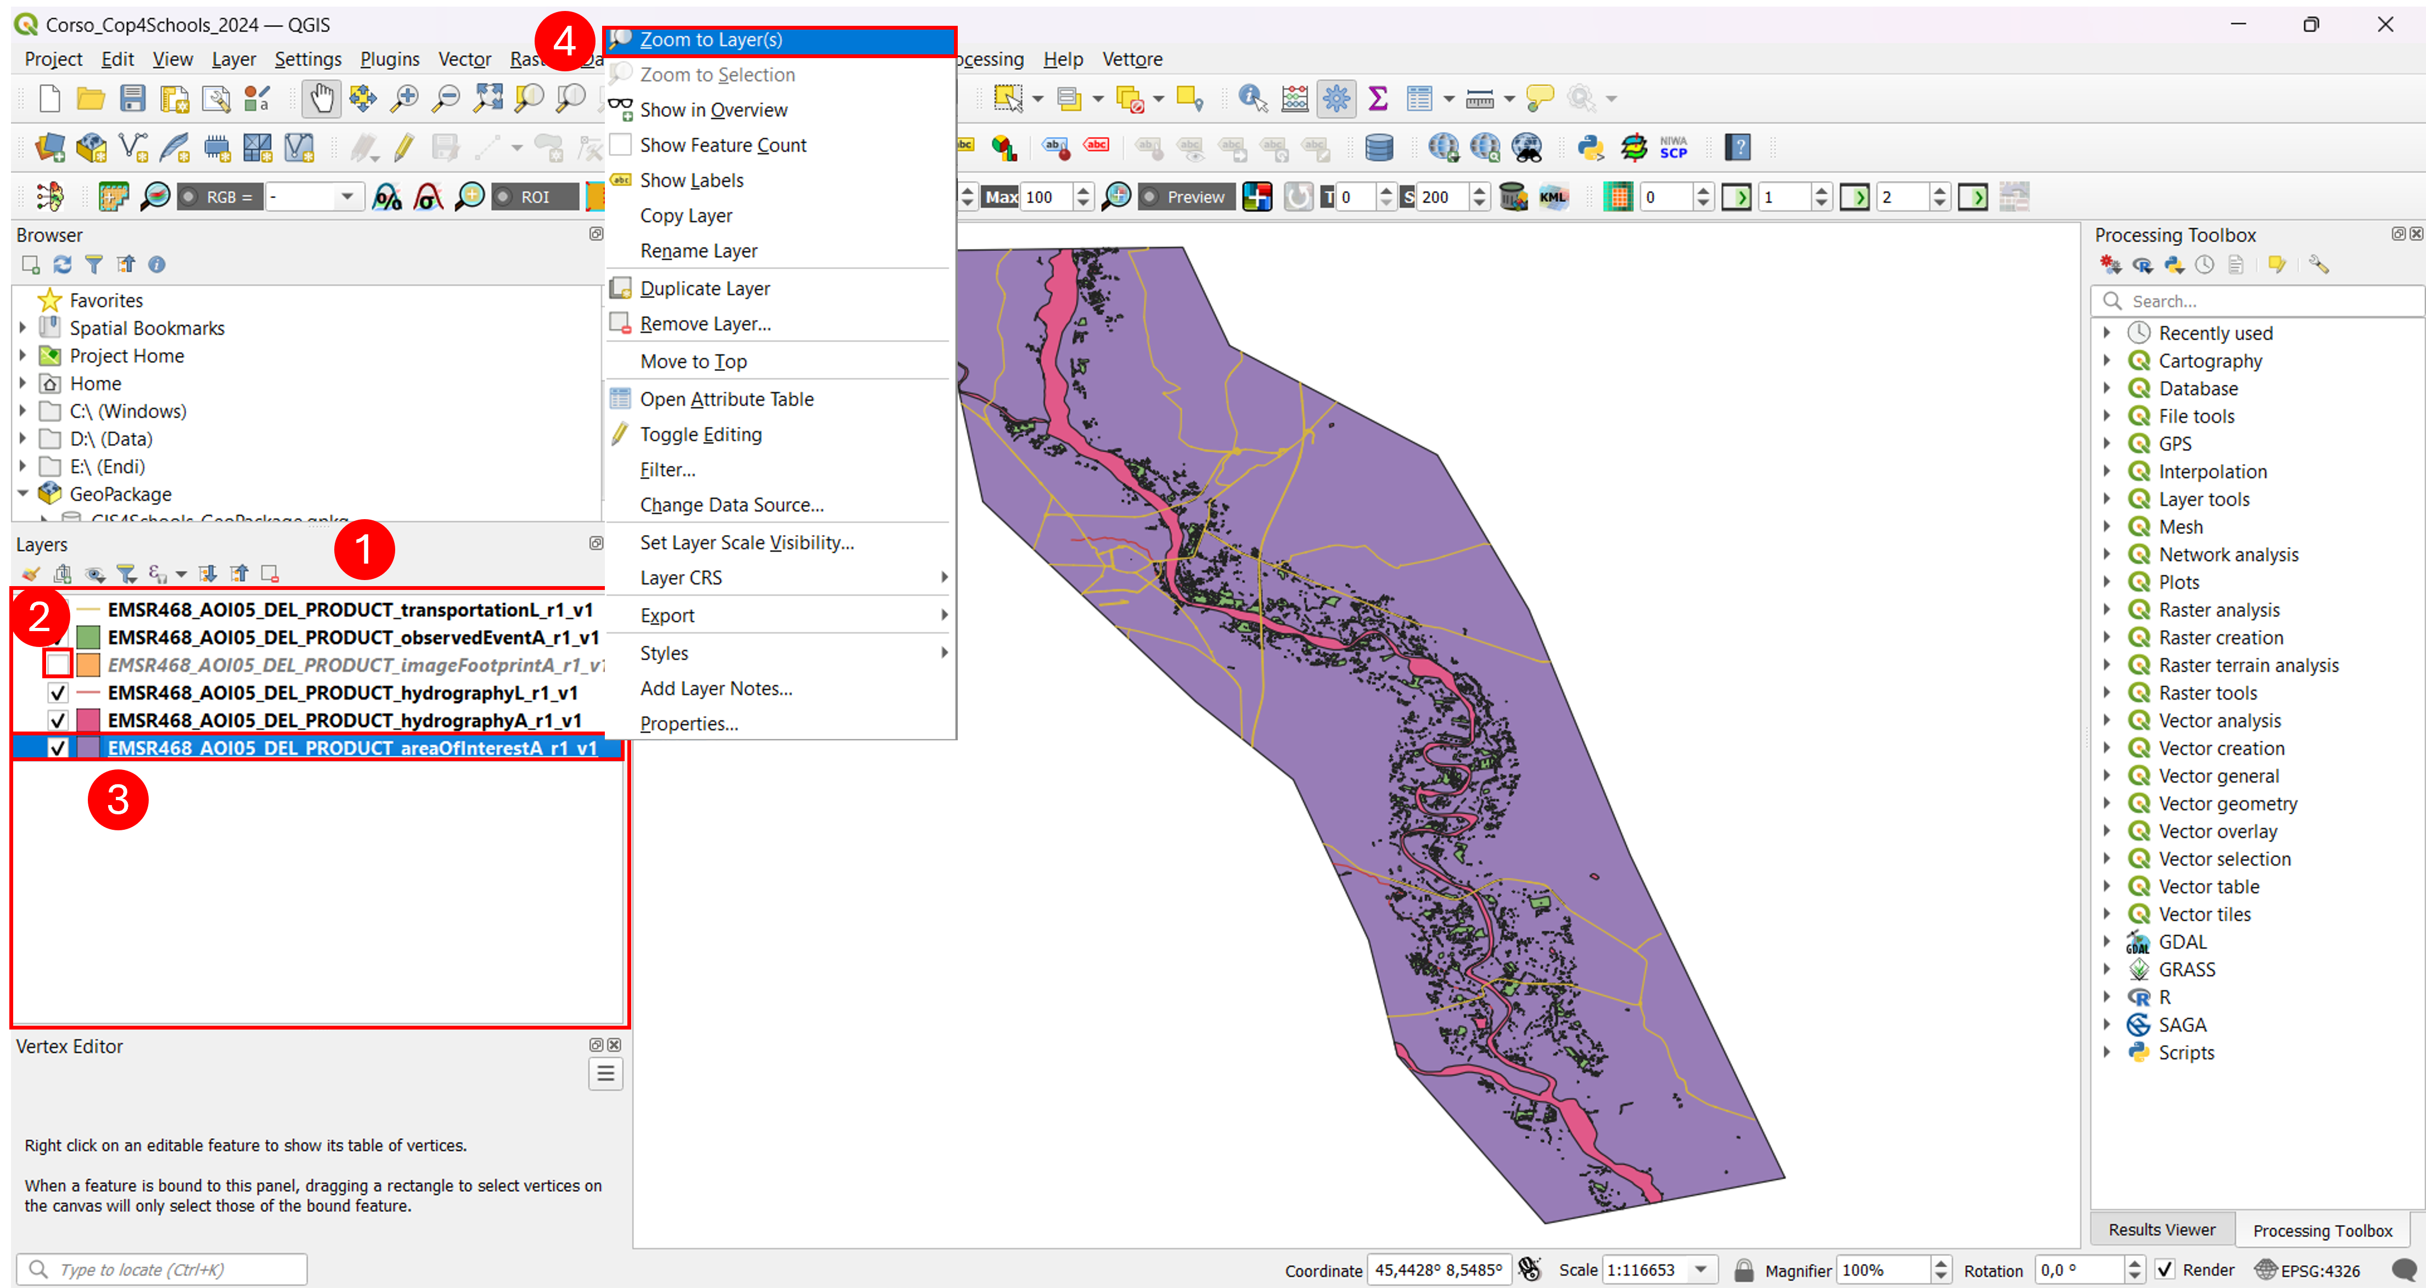The width and height of the screenshot is (2426, 1288).
Task: Open the Python console icon
Action: [1591, 148]
